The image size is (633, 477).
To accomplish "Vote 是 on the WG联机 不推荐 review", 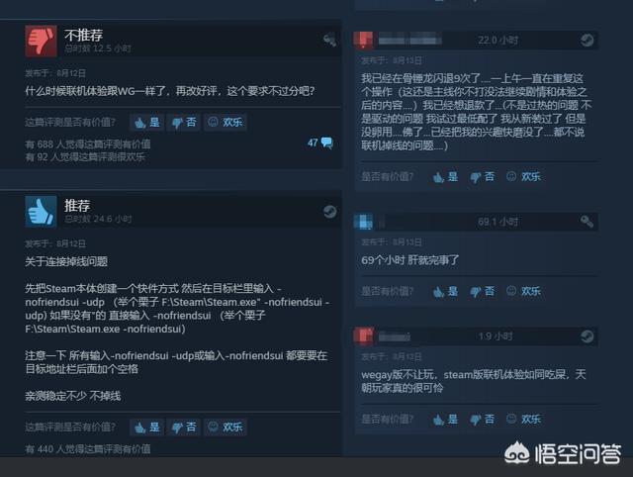I will 147,122.
